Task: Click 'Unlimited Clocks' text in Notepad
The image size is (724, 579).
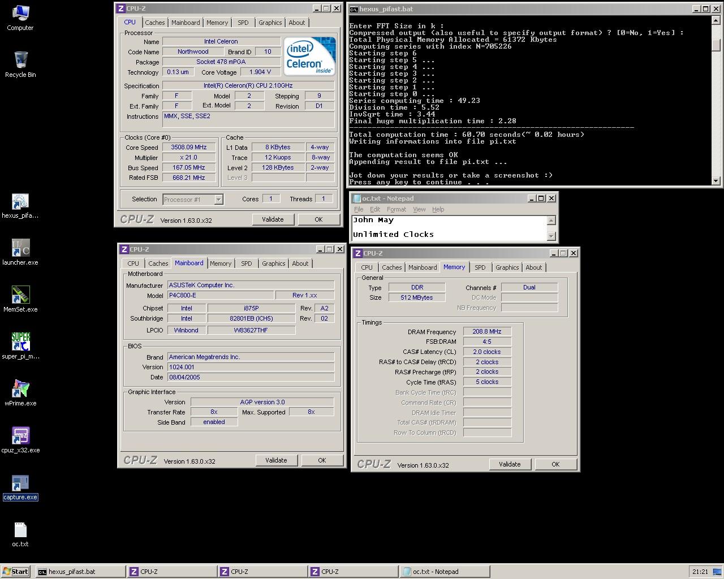Action: [393, 234]
